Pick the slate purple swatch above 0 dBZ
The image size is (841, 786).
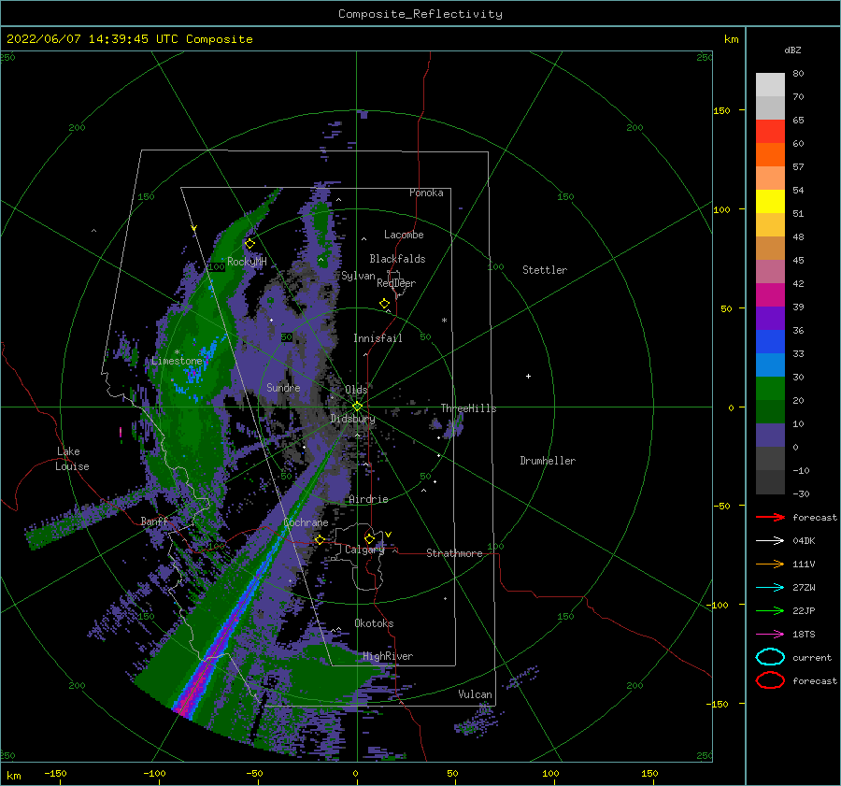pyautogui.click(x=770, y=436)
